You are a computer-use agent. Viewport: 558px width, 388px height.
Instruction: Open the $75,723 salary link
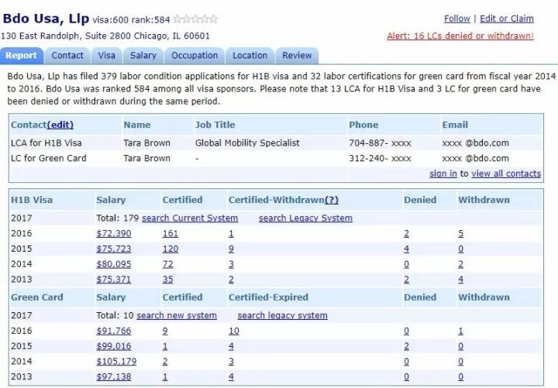pos(113,249)
